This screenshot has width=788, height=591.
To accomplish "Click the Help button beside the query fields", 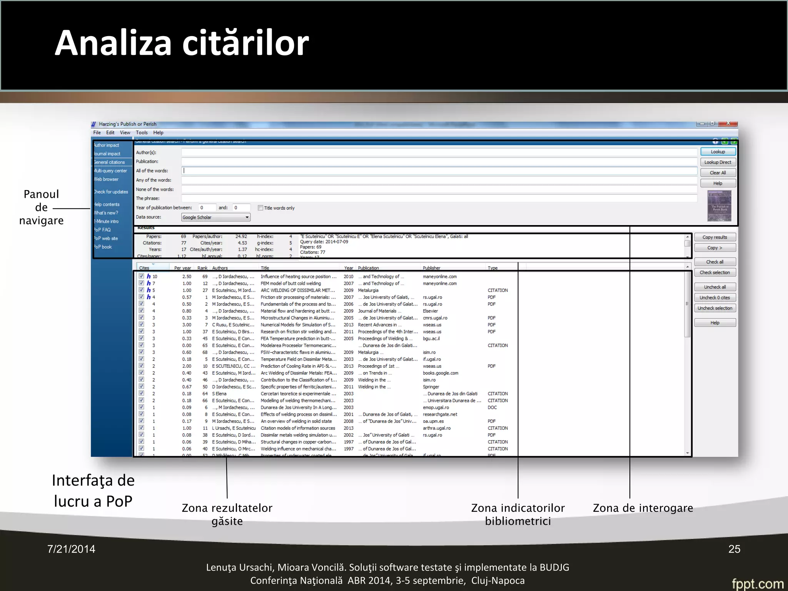I will click(718, 183).
